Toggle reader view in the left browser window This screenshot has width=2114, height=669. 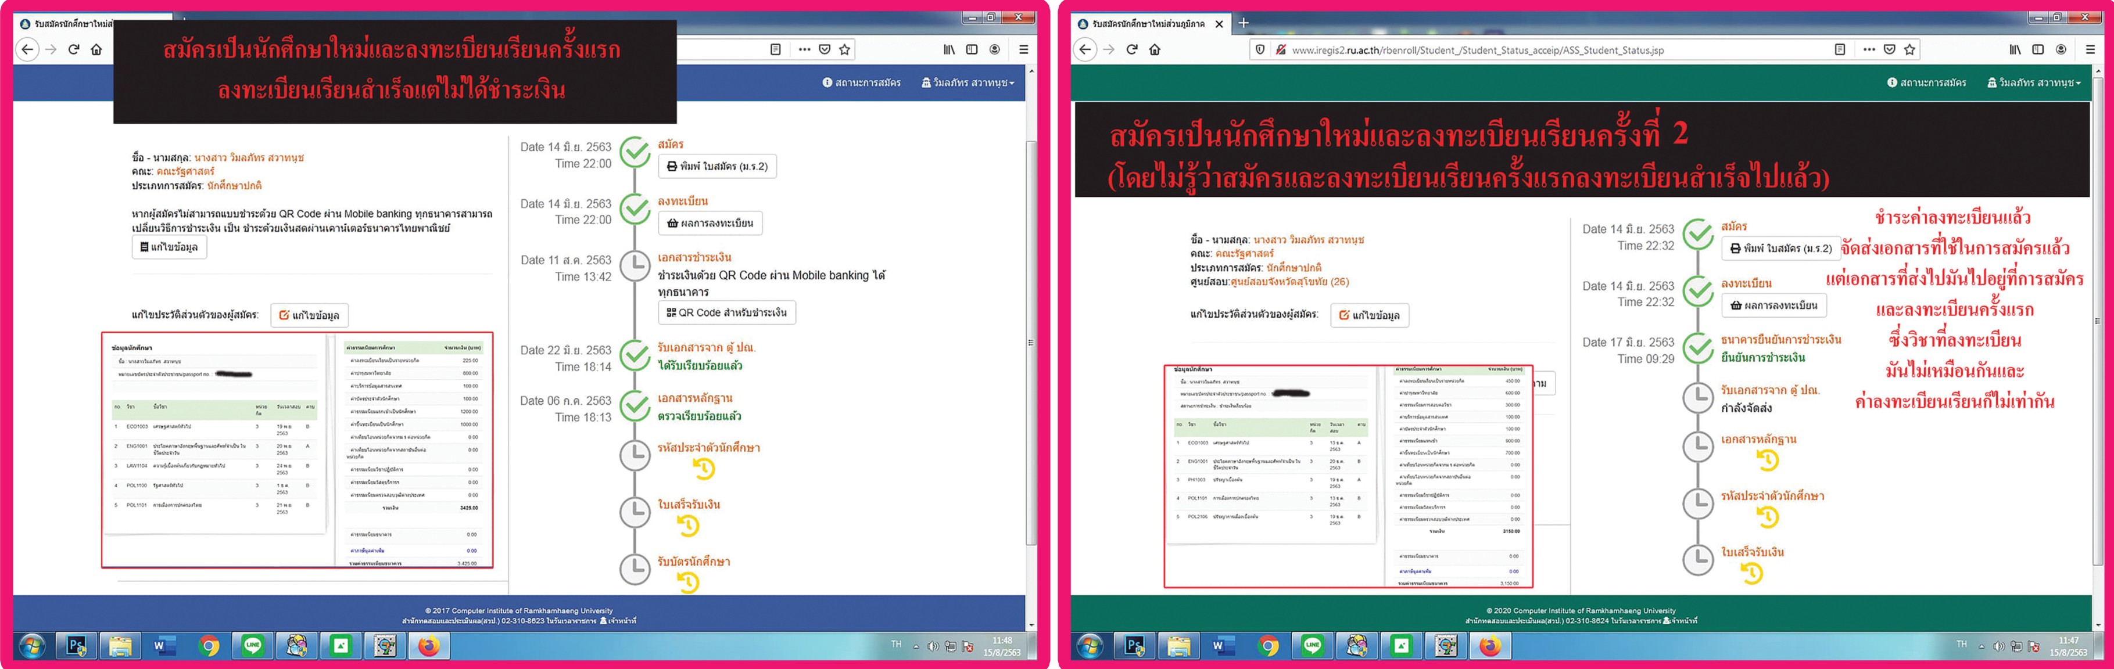coord(776,50)
